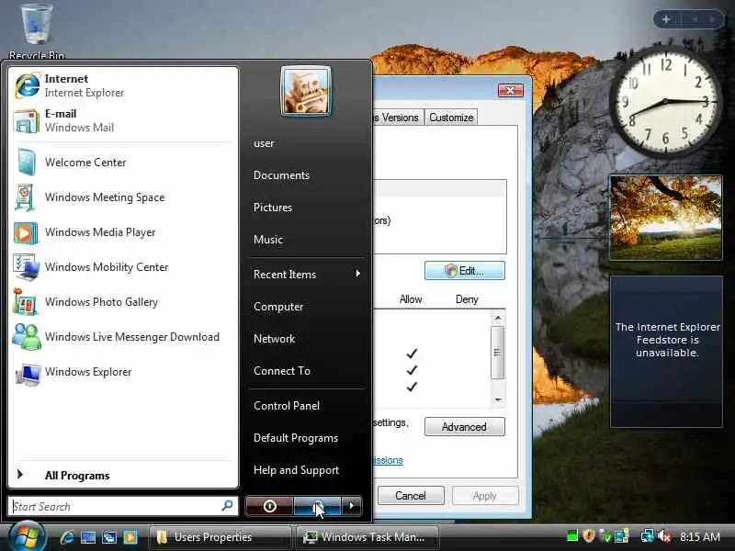Launch Media Player from Quick Launch
The width and height of the screenshot is (735, 551).
130,537
